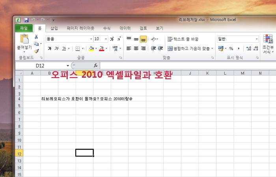Open fill color dropdown arrow
The image size is (276, 177).
click(96, 48)
